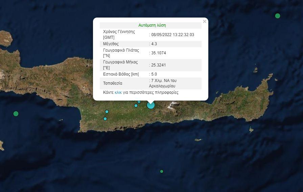Click the southernmost cyan marker on Crete

coord(105,119)
